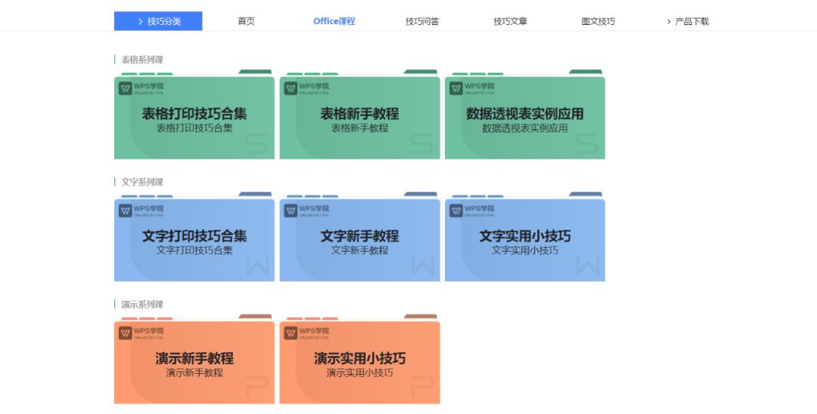Click the 表格系列课 section heading
The height and width of the screenshot is (414, 817).
point(142,60)
